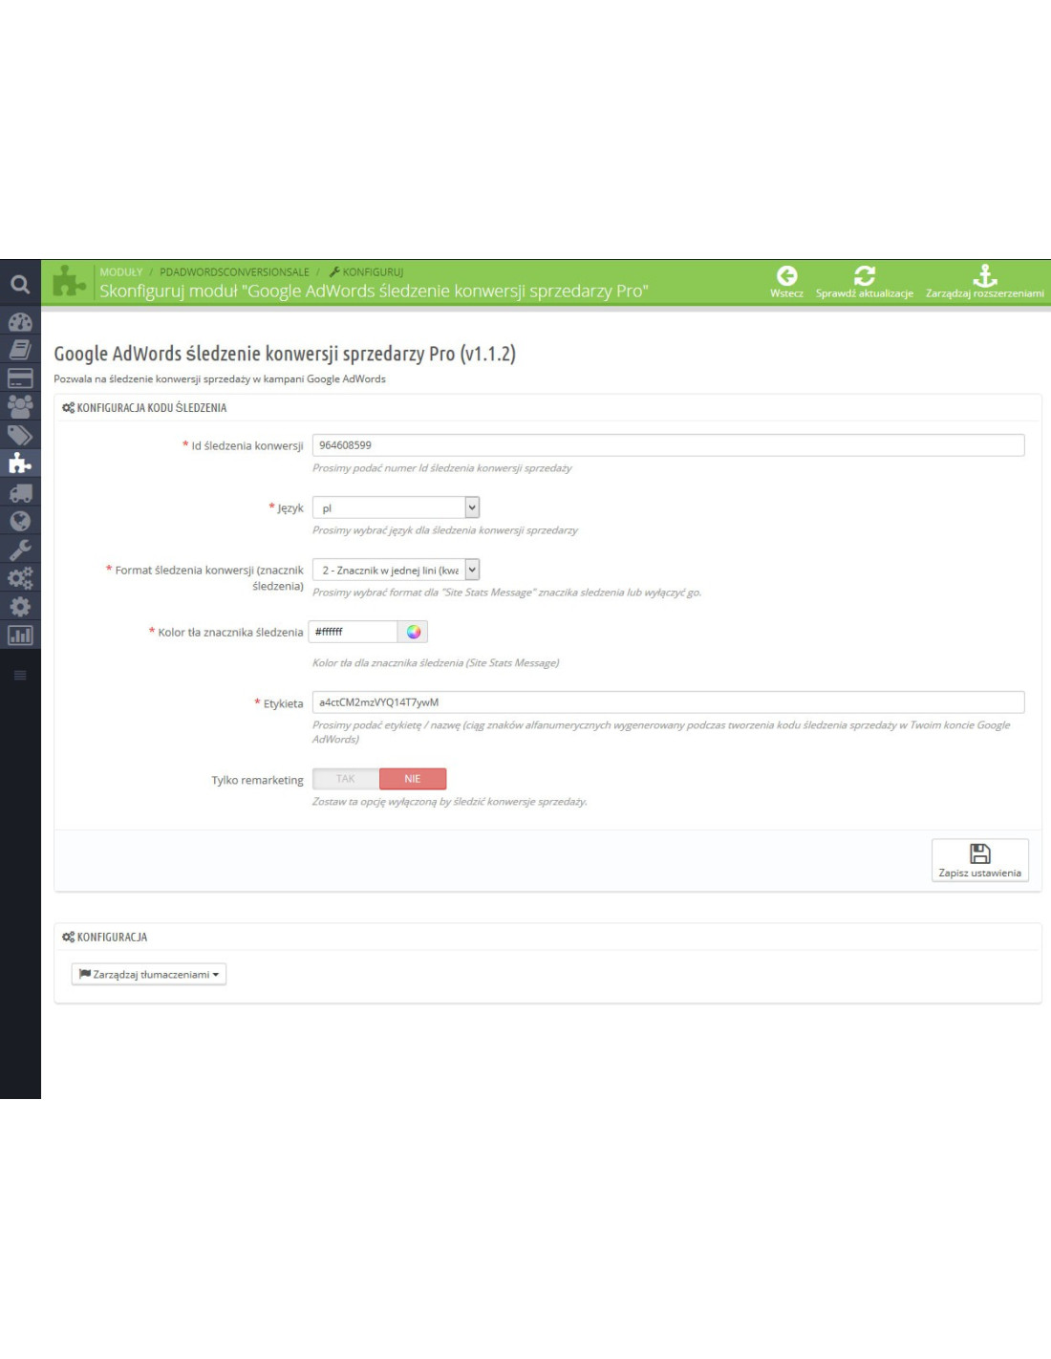Set Tylko remarketing to TAK
The image size is (1051, 1359).
point(346,779)
